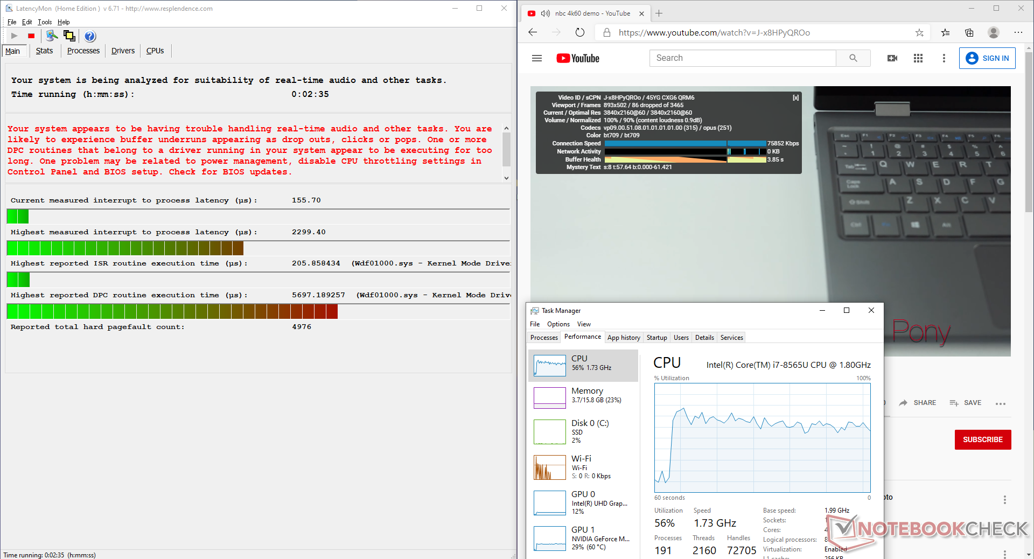Open the browser profile avatar
Screen dimensions: 1034x559
994,32
